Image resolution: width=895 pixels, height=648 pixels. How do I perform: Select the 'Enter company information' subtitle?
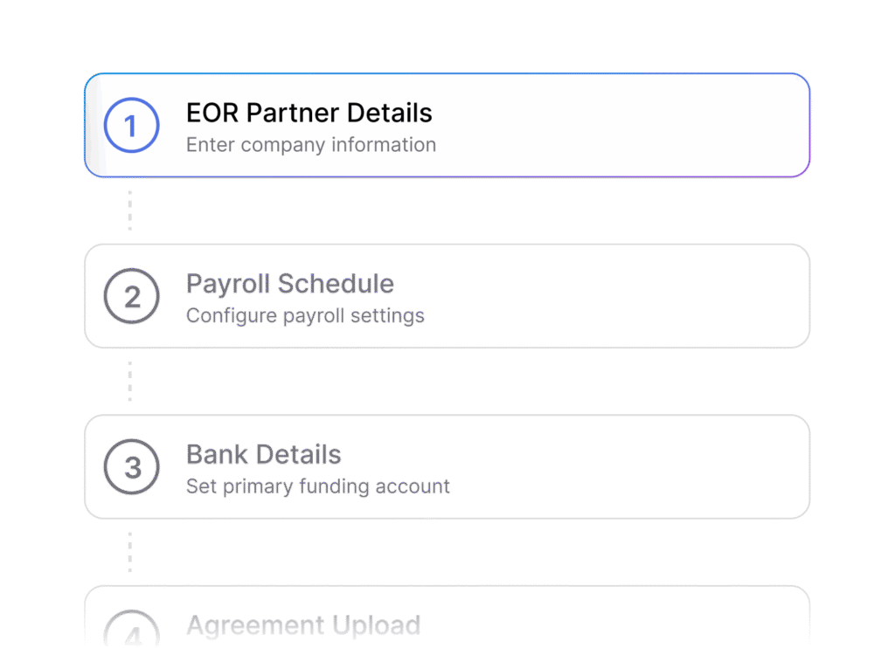311,145
